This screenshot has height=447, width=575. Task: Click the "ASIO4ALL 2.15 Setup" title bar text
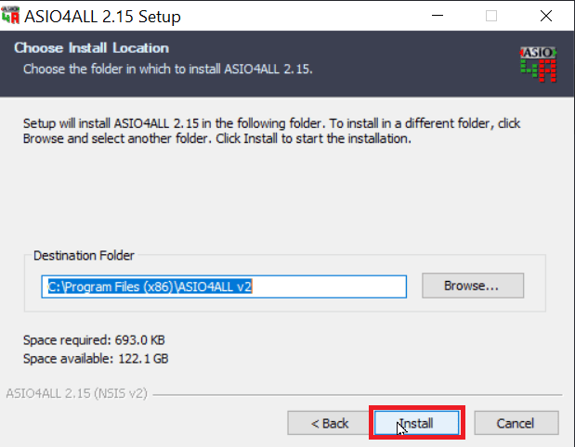click(102, 17)
